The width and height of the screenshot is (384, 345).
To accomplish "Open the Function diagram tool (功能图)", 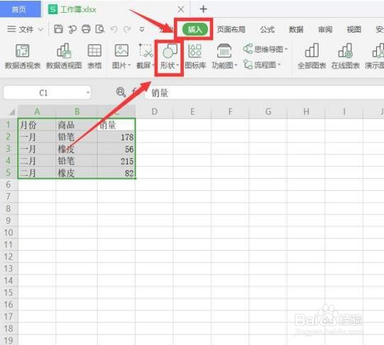I will [x=224, y=56].
